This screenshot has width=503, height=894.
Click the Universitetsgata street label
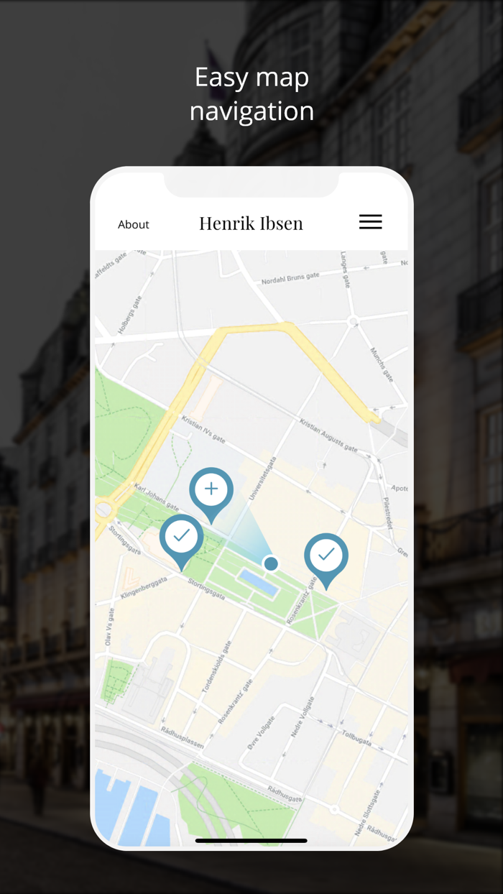point(262,480)
